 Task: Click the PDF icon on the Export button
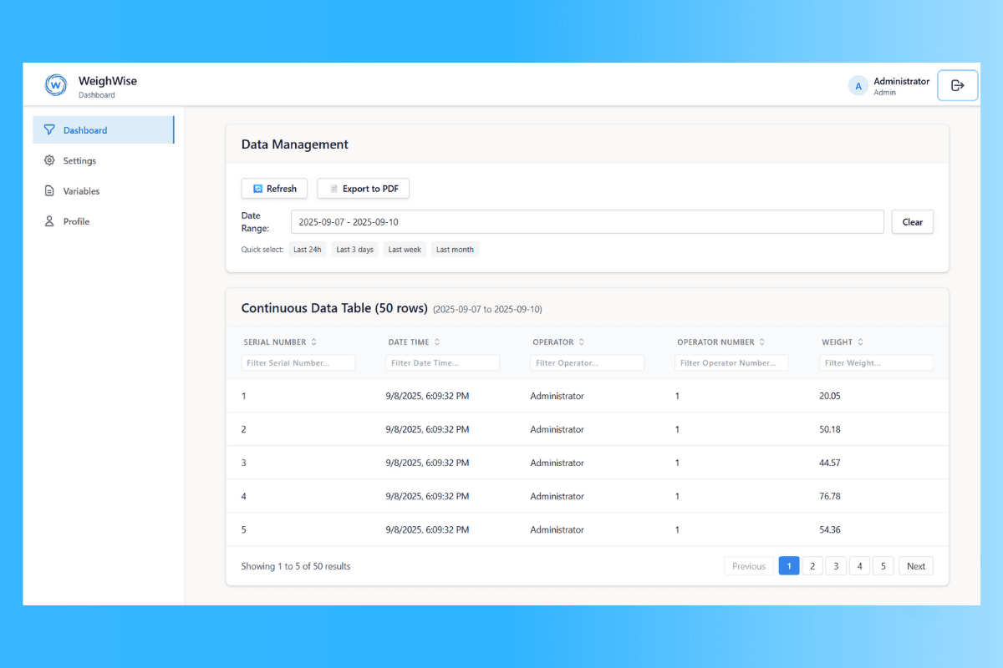click(x=336, y=188)
